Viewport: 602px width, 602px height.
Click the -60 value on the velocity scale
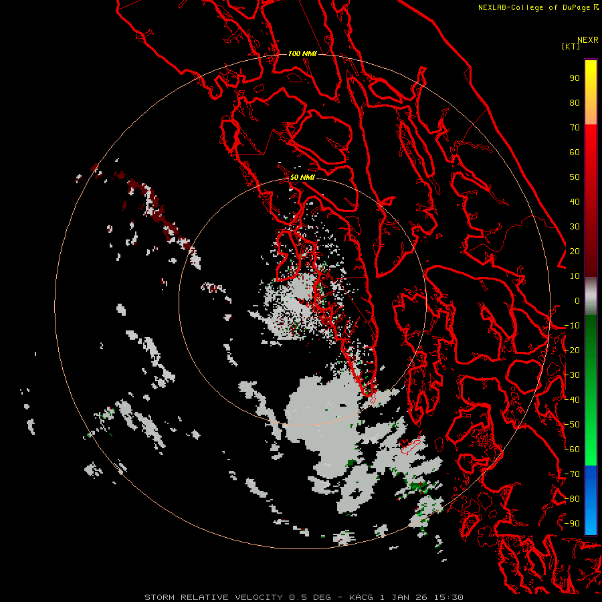point(572,449)
